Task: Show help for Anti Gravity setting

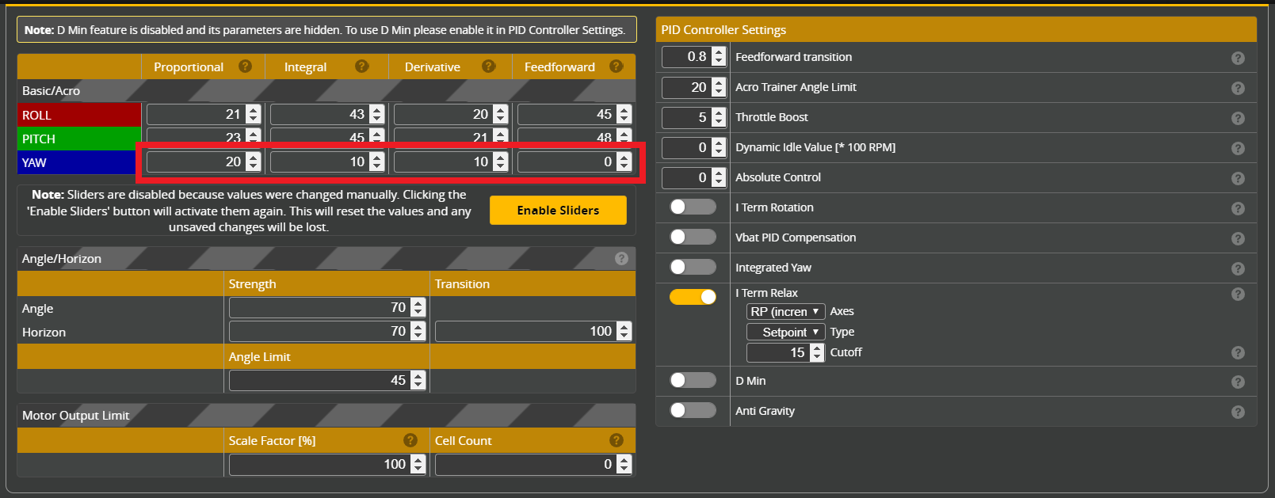Action: click(1238, 412)
